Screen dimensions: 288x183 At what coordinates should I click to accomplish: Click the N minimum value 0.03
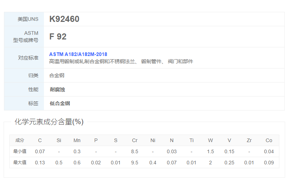[172, 151]
